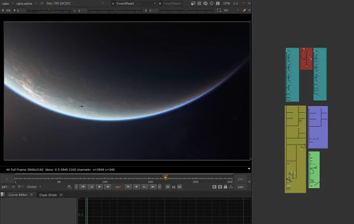This screenshot has width=354, height=224.
Task: Click the region of interest dashed-box icon
Action: tap(219, 10)
